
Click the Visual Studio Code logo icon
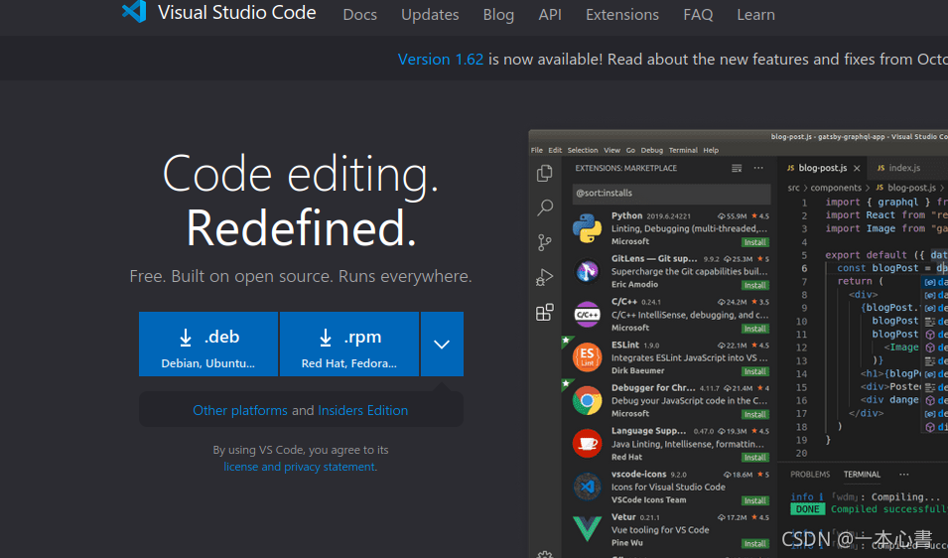pyautogui.click(x=134, y=11)
